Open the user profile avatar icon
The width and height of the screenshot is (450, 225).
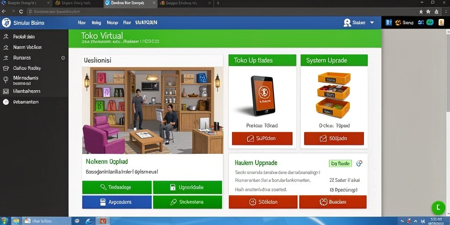coord(347,23)
